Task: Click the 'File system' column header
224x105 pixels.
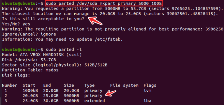Action: (124, 86)
